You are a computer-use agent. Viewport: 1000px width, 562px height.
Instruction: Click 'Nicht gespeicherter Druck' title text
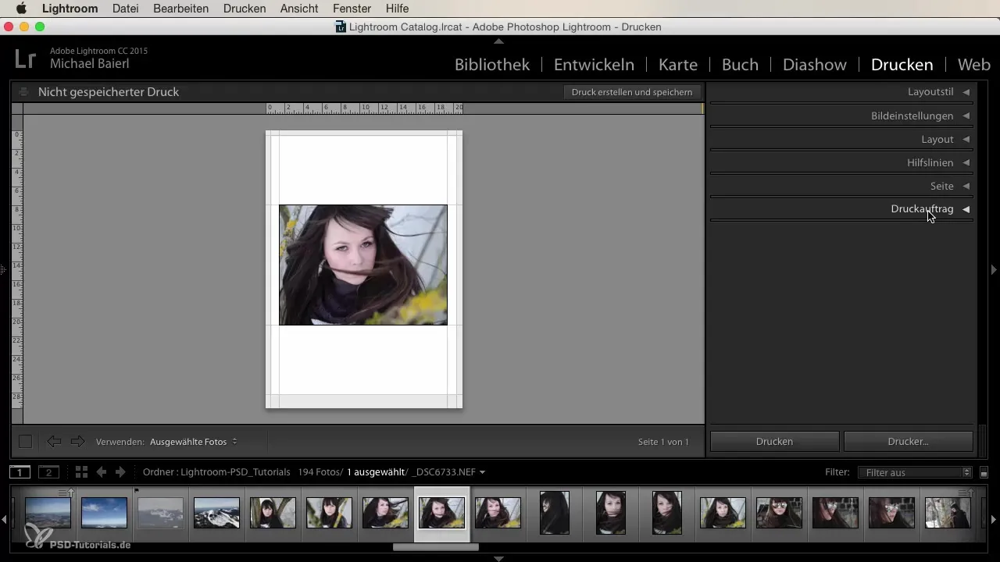click(109, 91)
